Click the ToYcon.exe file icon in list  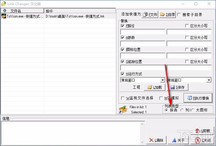[x=3, y=16]
